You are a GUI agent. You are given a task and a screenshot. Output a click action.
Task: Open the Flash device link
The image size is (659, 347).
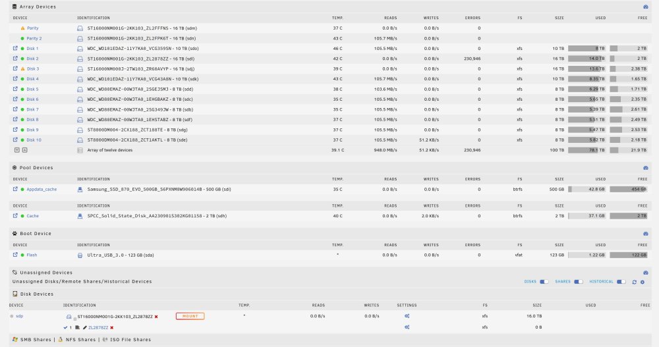pyautogui.click(x=32, y=255)
